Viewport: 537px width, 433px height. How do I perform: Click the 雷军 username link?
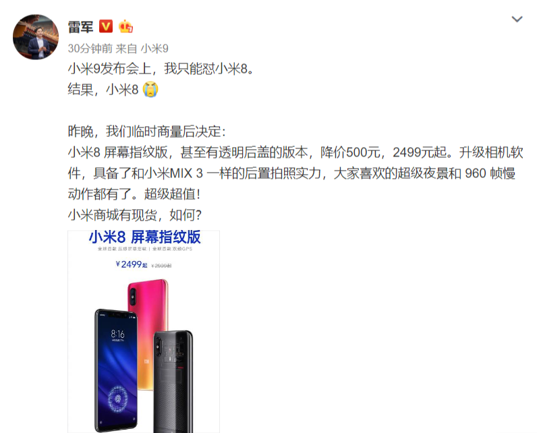pyautogui.click(x=80, y=27)
